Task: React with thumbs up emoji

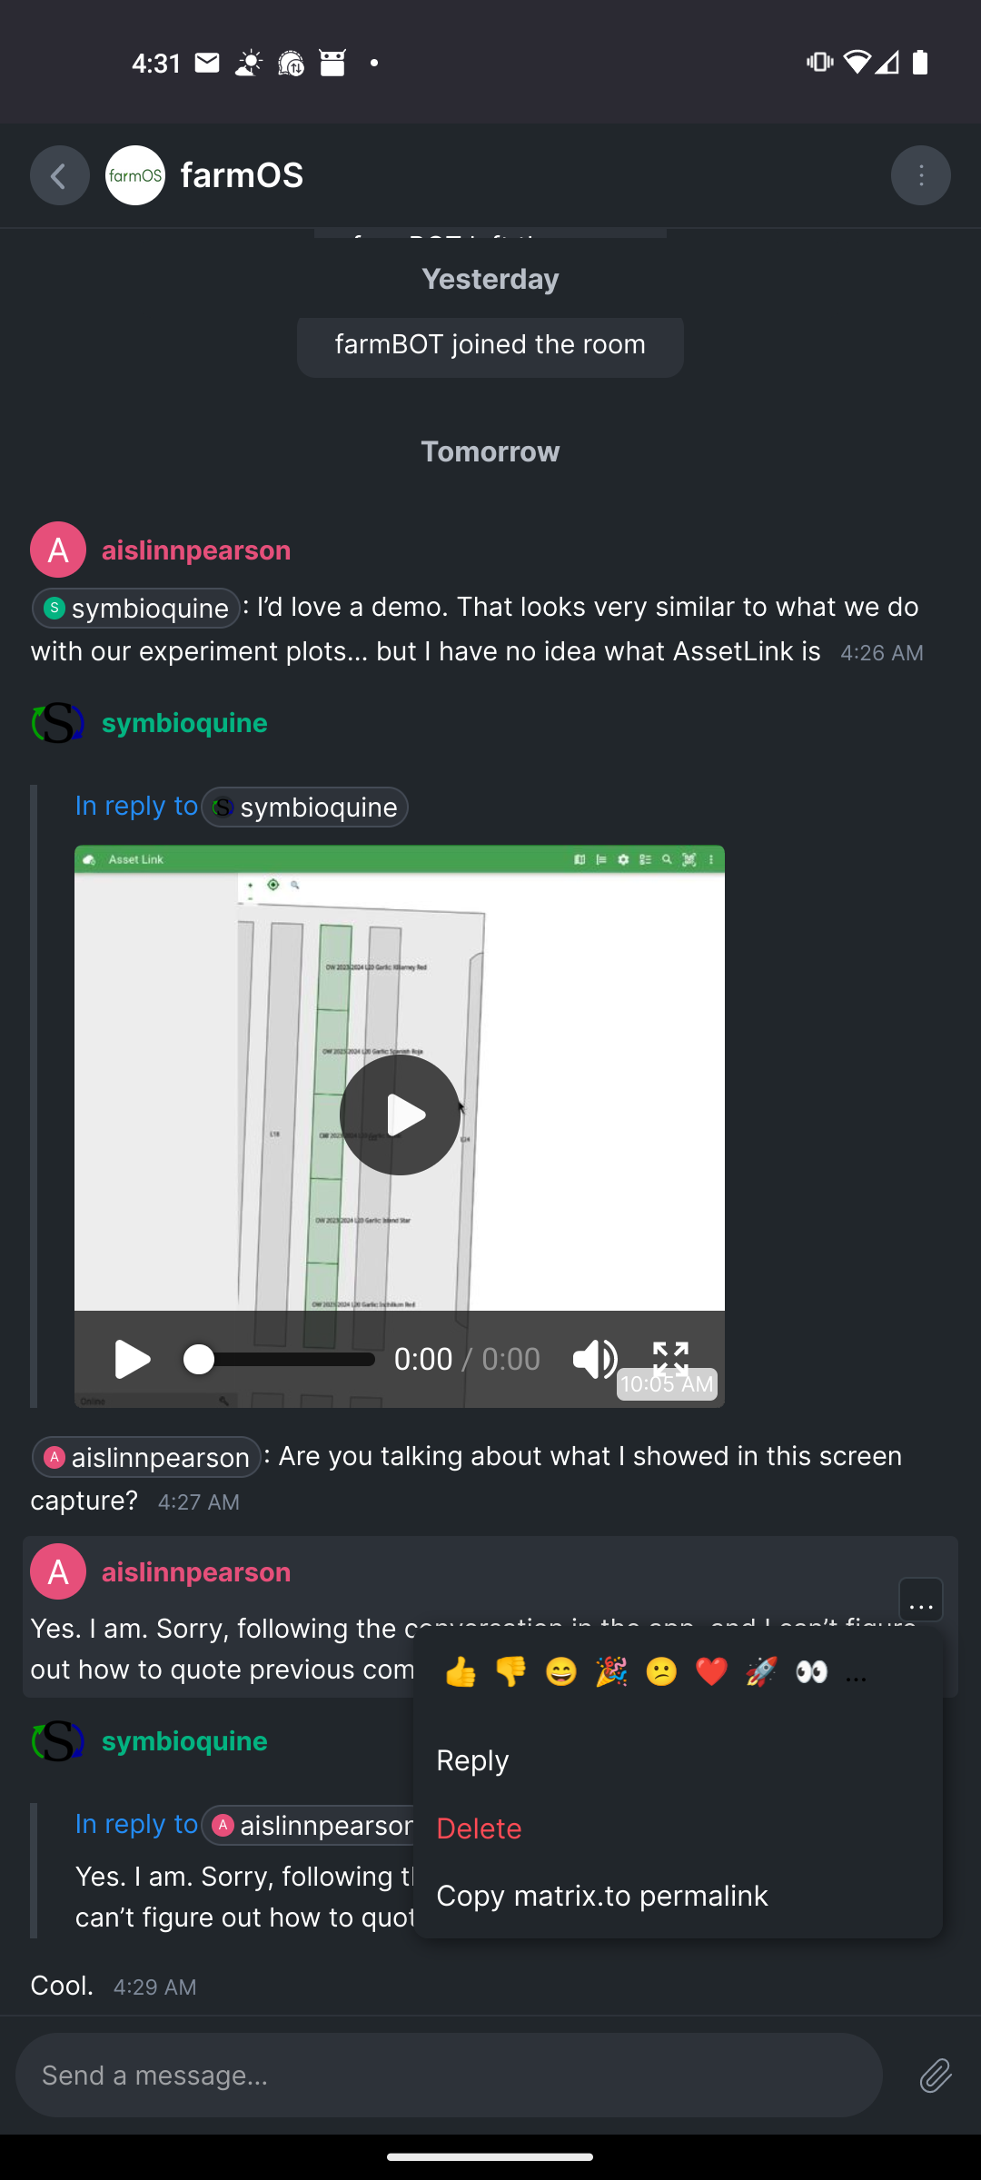Action: tap(461, 1672)
